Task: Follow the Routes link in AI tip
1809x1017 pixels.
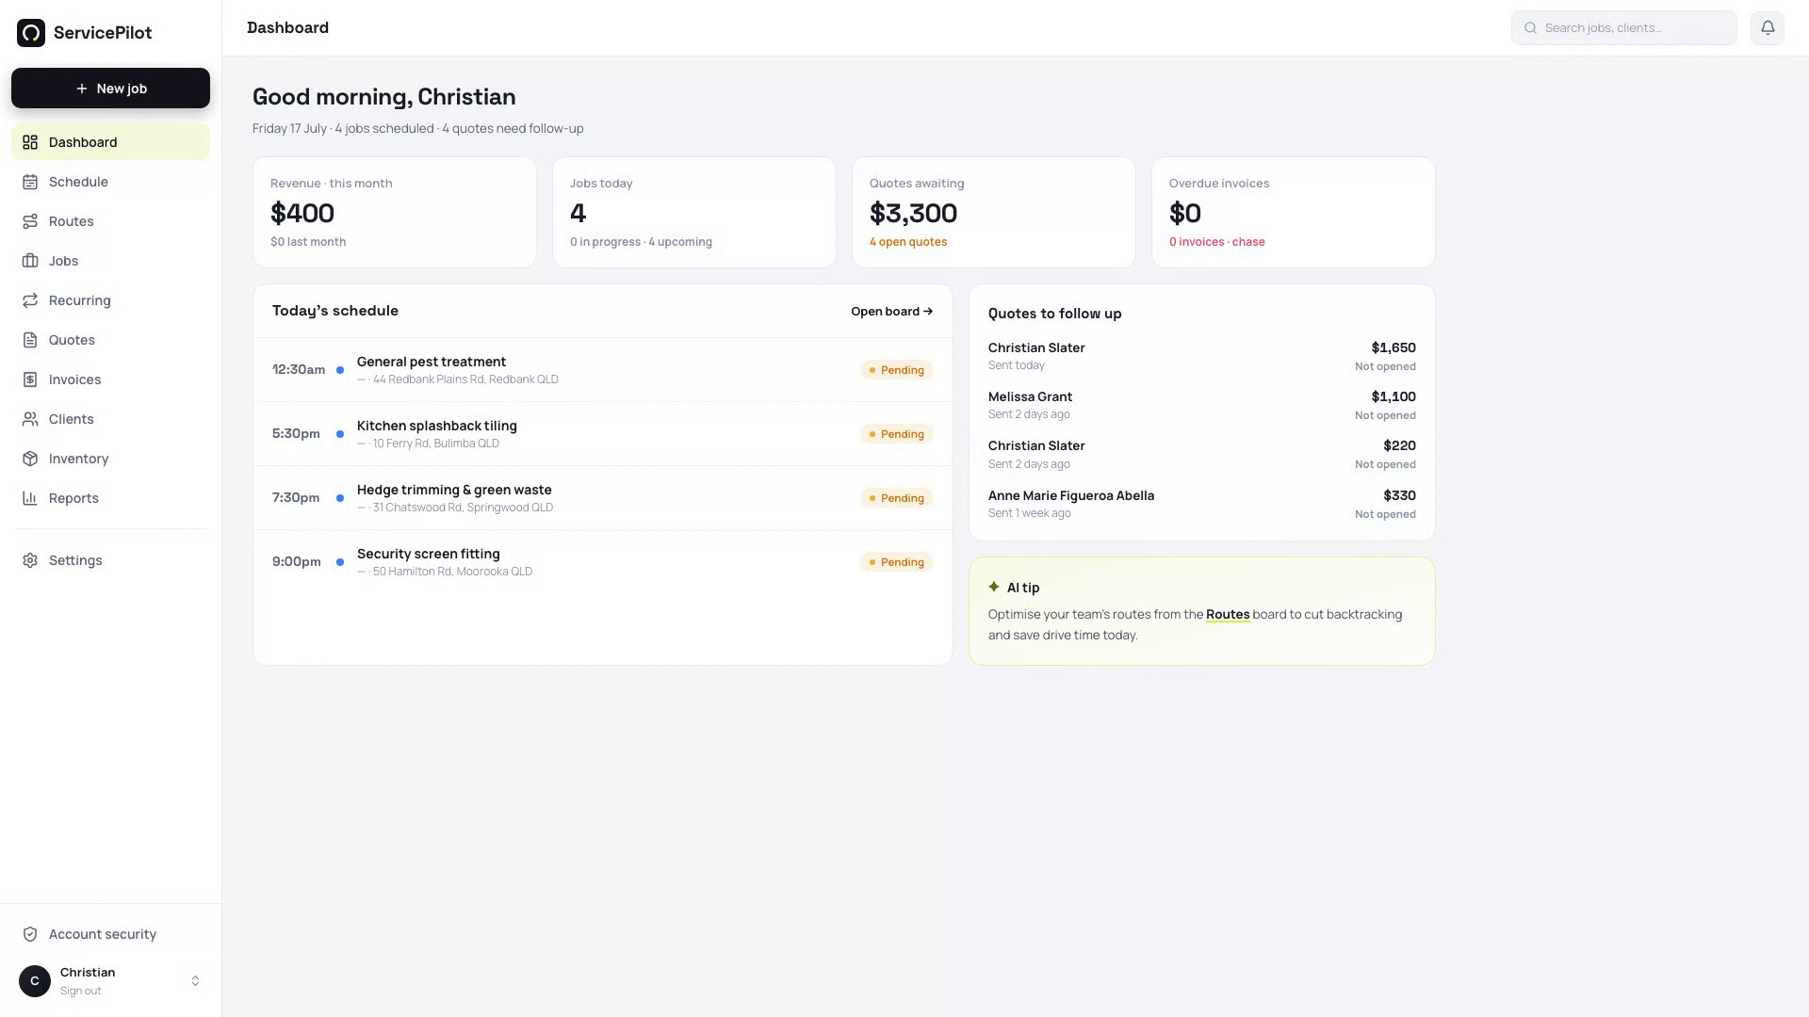Action: [x=1228, y=614]
